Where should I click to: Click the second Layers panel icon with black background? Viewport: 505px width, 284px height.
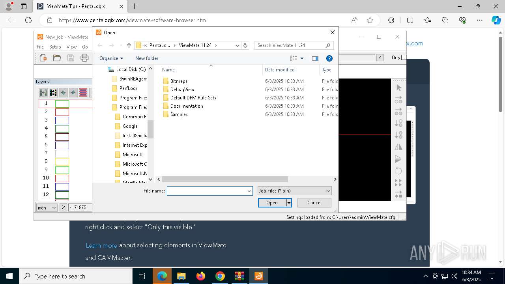point(53,93)
